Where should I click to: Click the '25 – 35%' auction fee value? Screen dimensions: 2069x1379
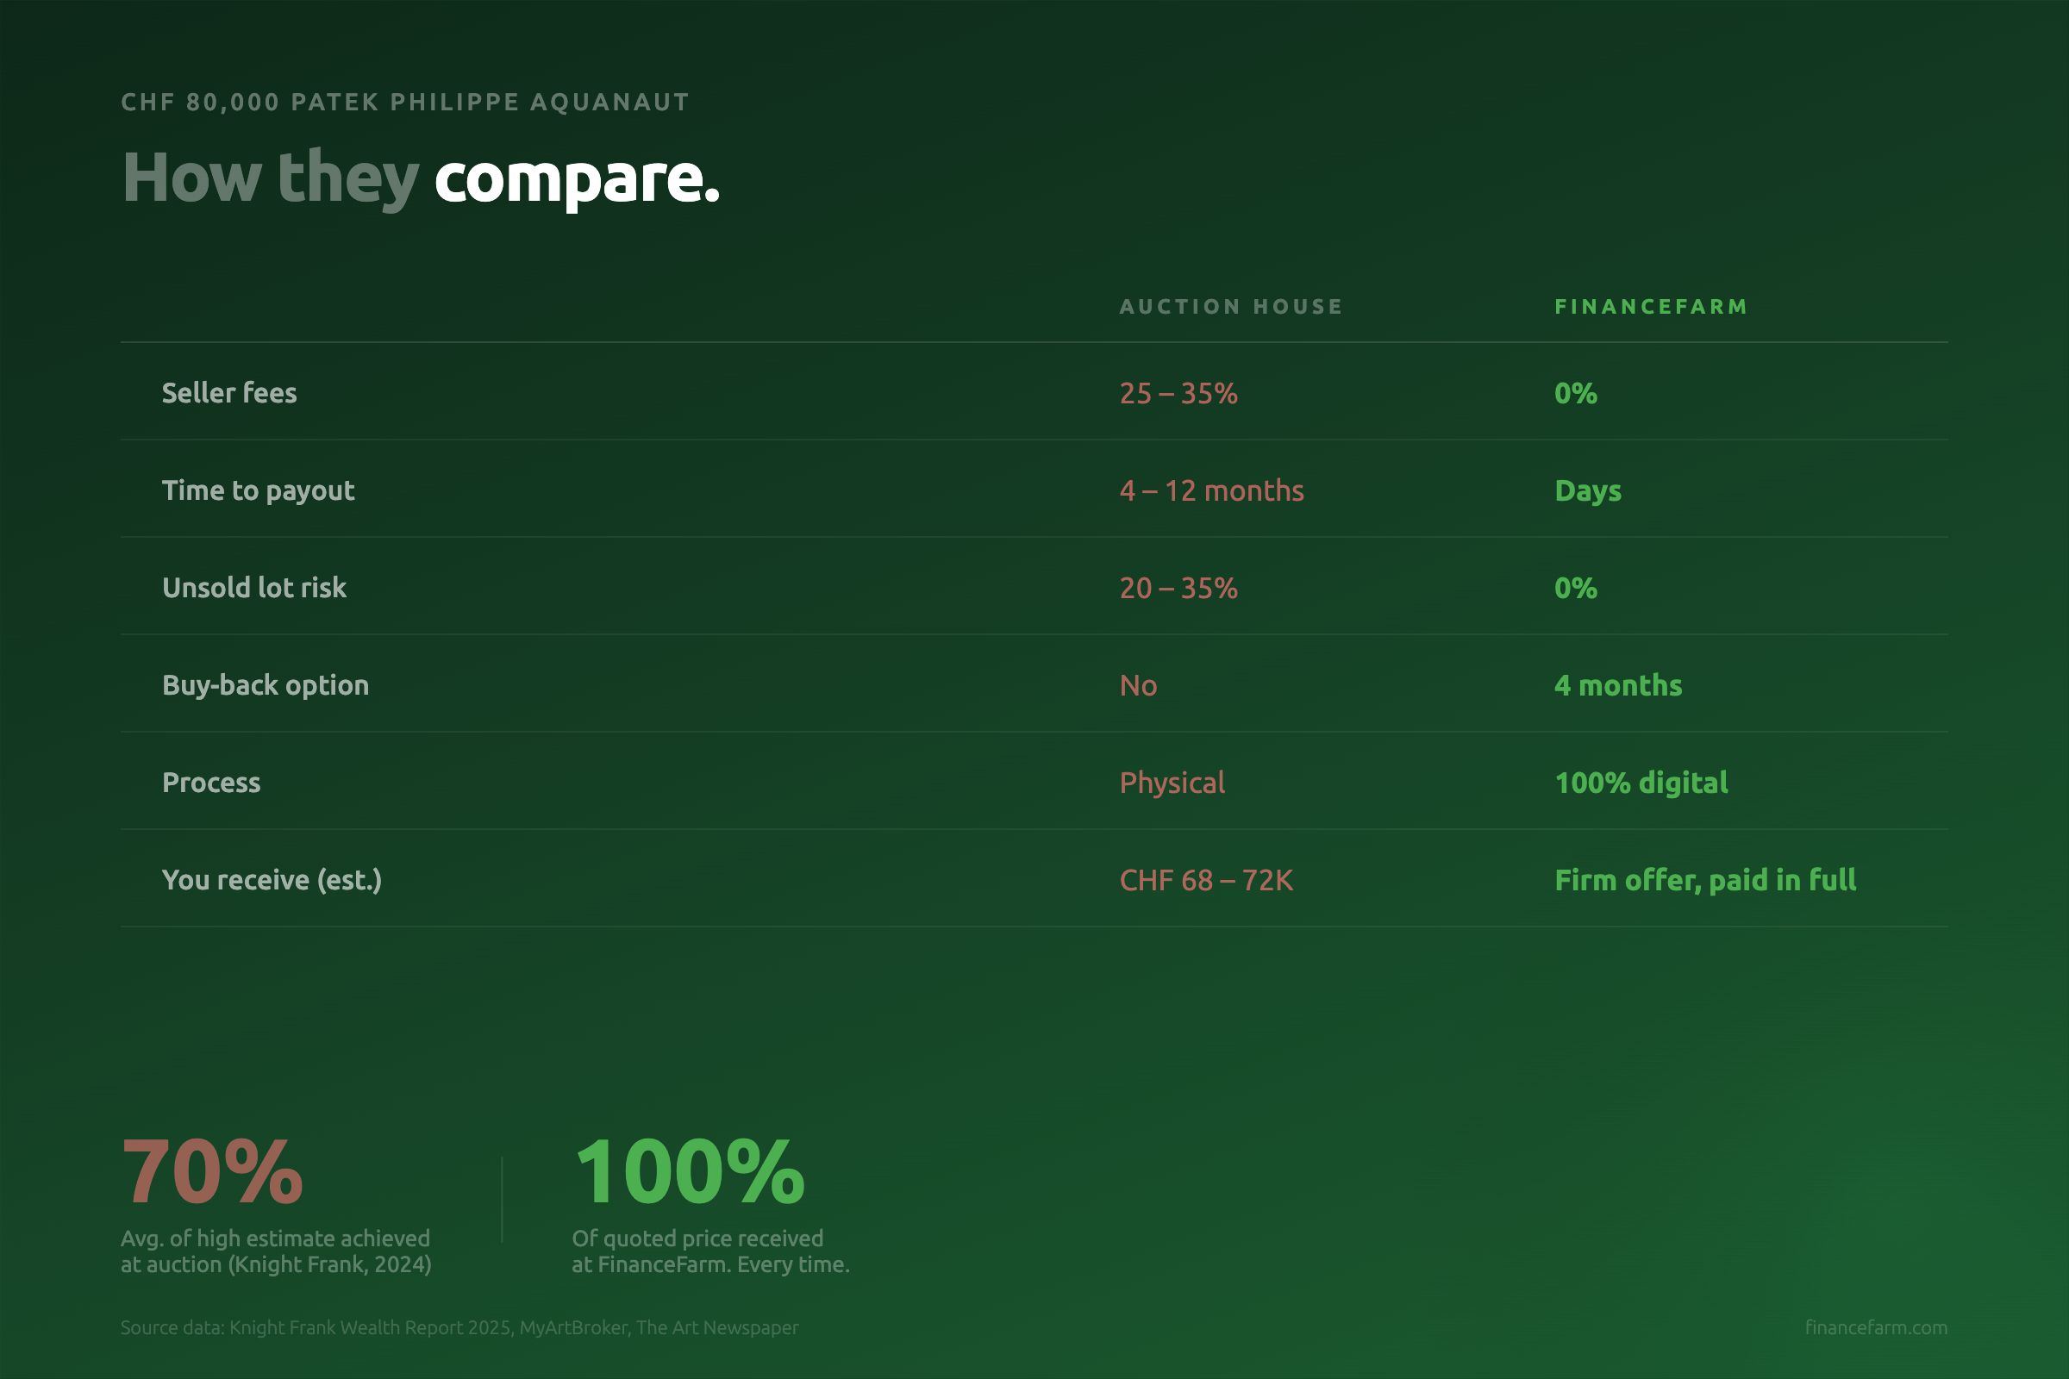[1178, 393]
